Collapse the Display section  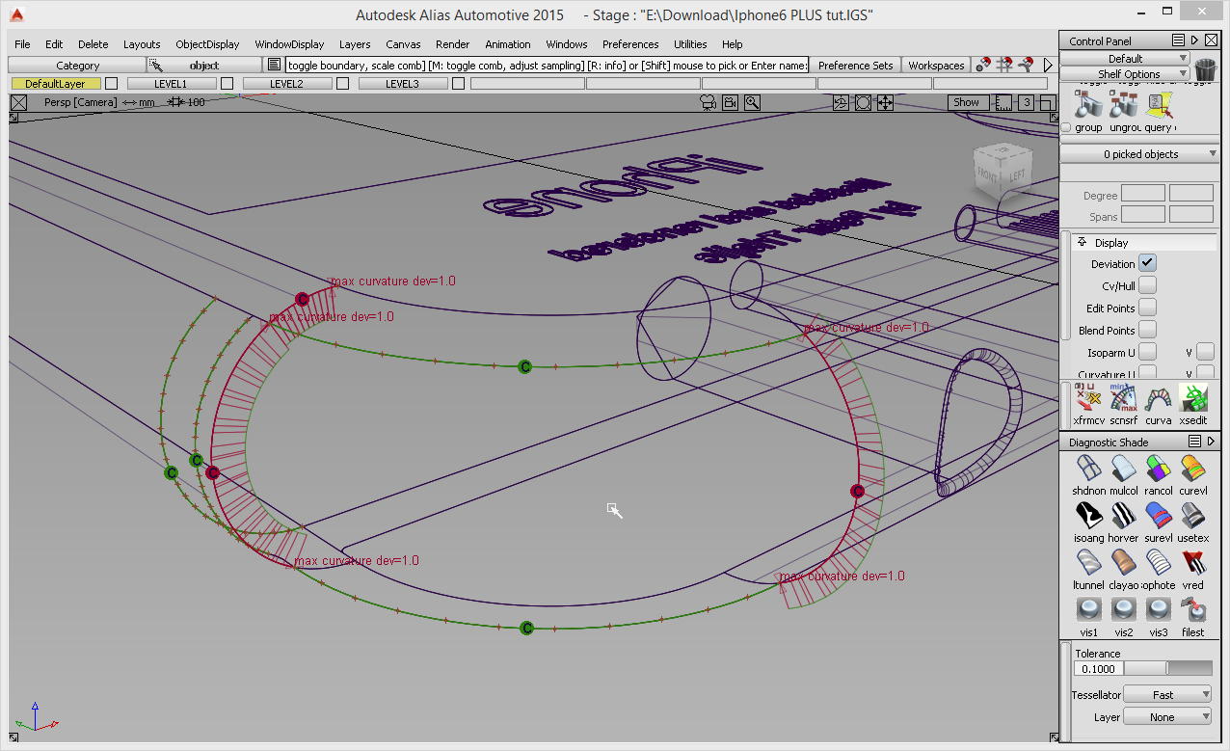coord(1083,242)
